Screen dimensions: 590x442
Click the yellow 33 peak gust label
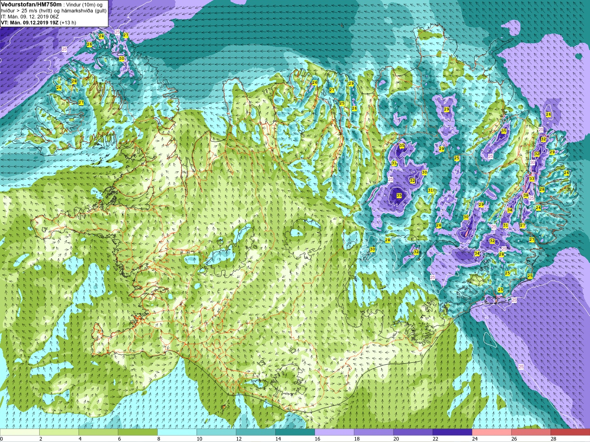pos(531,179)
